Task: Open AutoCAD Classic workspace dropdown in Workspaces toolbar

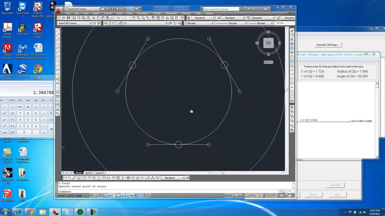Action: coord(75,23)
